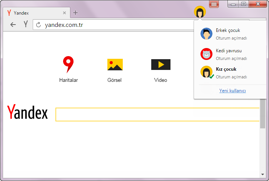The height and width of the screenshot is (181, 269).
Task: Switch to Kedi yavrusu profile name
Action: pos(229,51)
